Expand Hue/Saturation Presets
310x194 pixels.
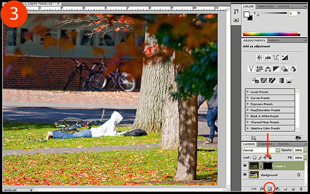[247, 110]
